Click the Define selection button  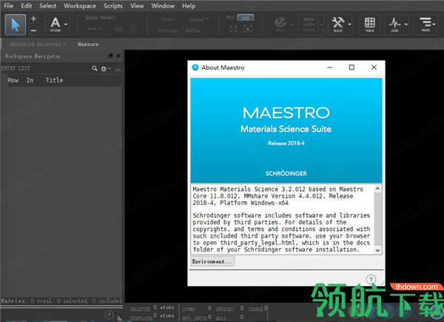coord(192,30)
